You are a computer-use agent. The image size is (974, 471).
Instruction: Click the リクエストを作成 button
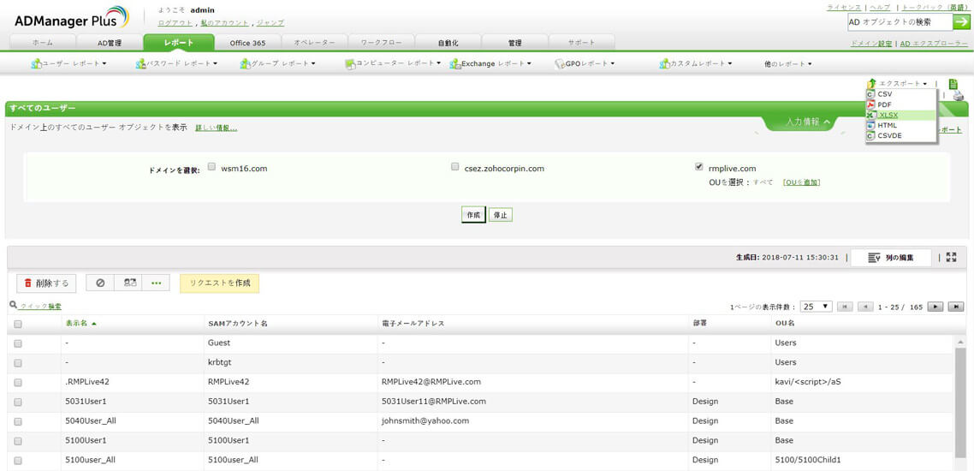(219, 283)
